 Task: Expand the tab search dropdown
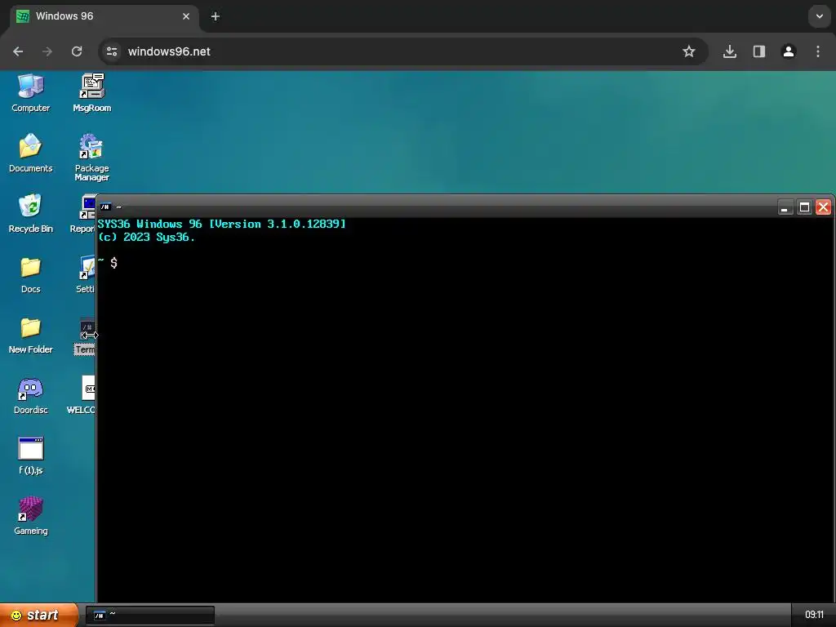coord(820,16)
